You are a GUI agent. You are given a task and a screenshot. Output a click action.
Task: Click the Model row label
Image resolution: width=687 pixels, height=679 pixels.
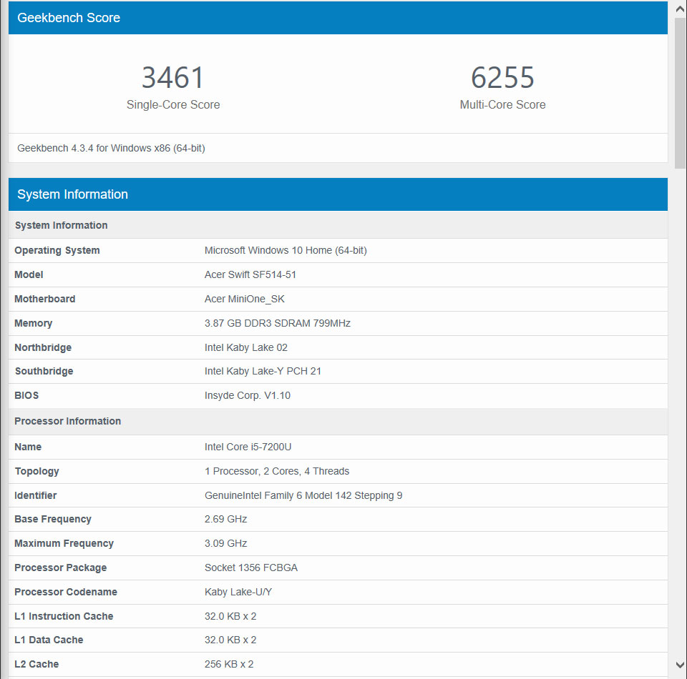(29, 274)
